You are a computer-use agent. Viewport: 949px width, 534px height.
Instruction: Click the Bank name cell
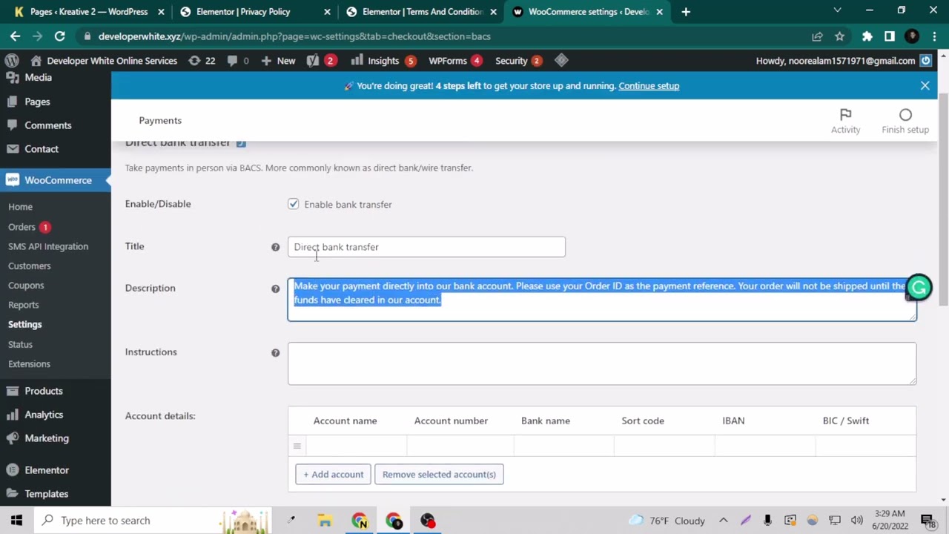coord(563,446)
